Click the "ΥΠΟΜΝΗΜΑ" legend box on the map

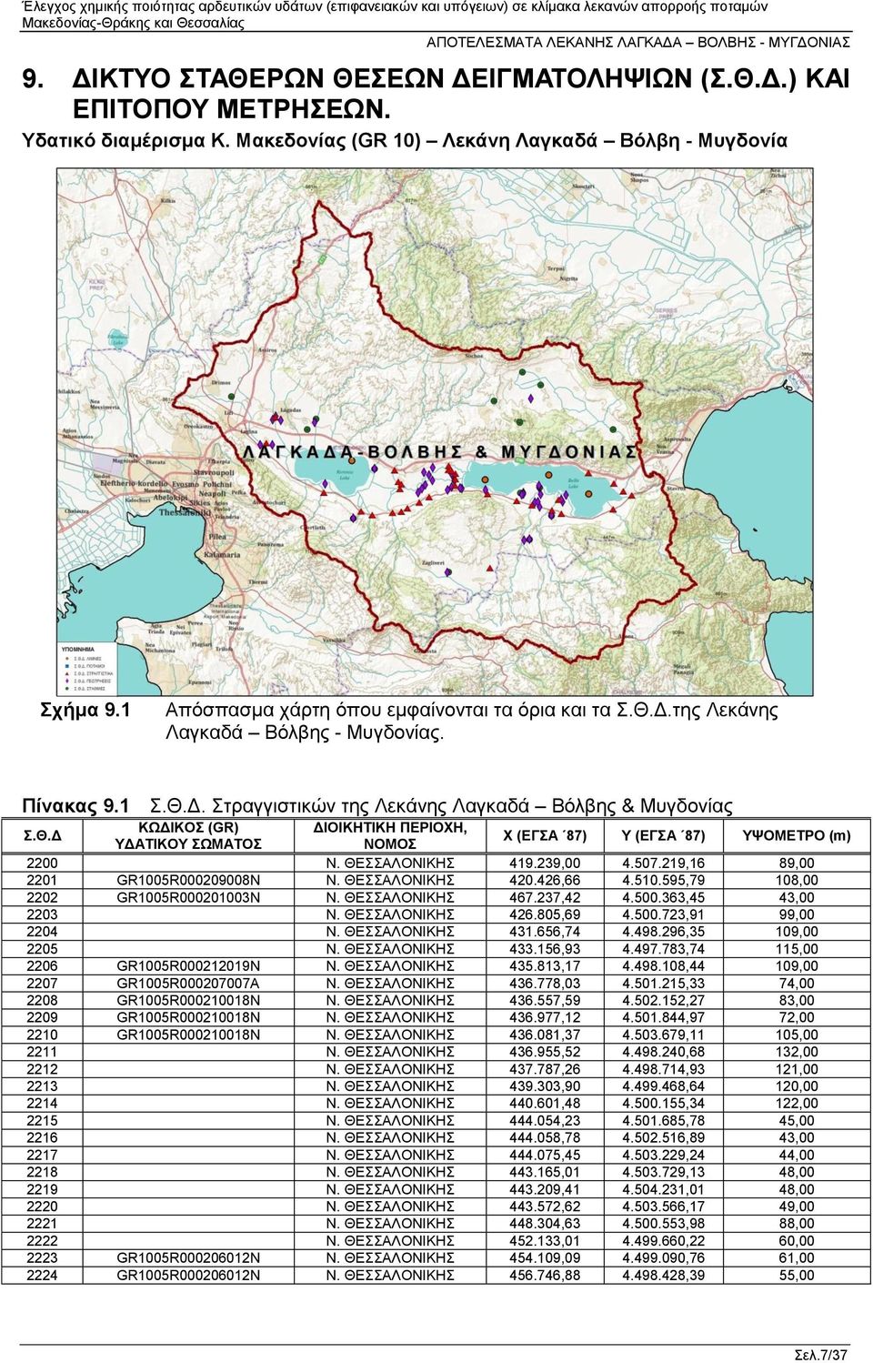86,669
